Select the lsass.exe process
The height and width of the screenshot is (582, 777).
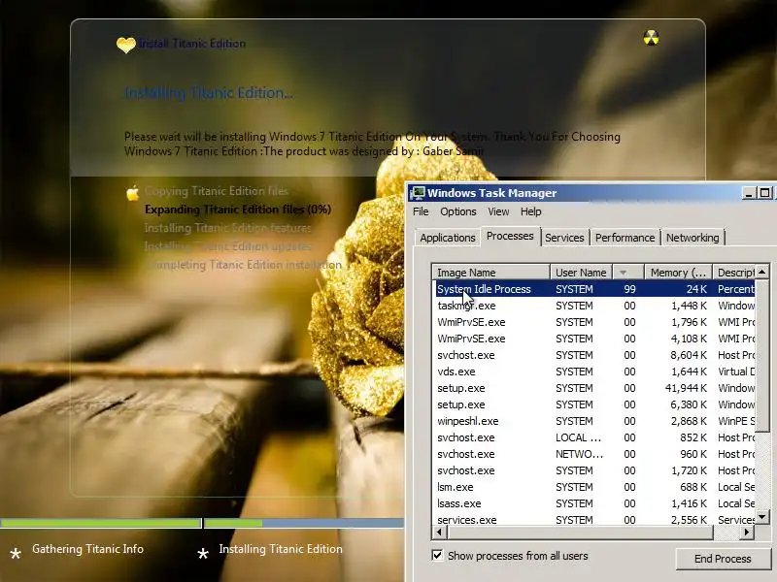coord(594,503)
